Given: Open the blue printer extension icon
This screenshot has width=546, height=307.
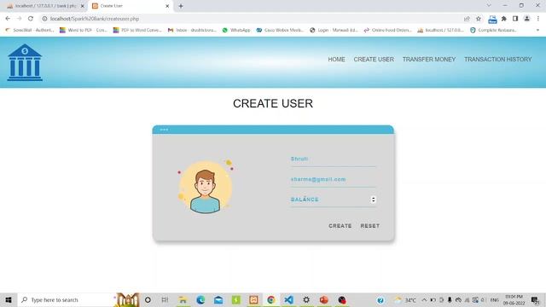Looking at the screenshot, I should point(492,19).
